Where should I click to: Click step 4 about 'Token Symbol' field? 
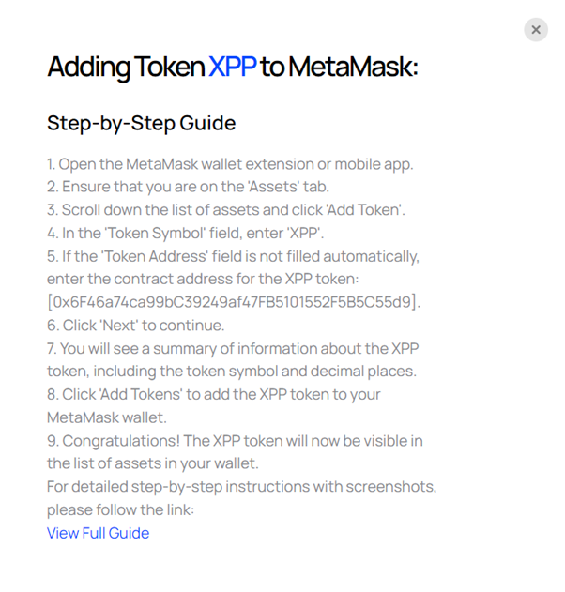click(x=186, y=234)
